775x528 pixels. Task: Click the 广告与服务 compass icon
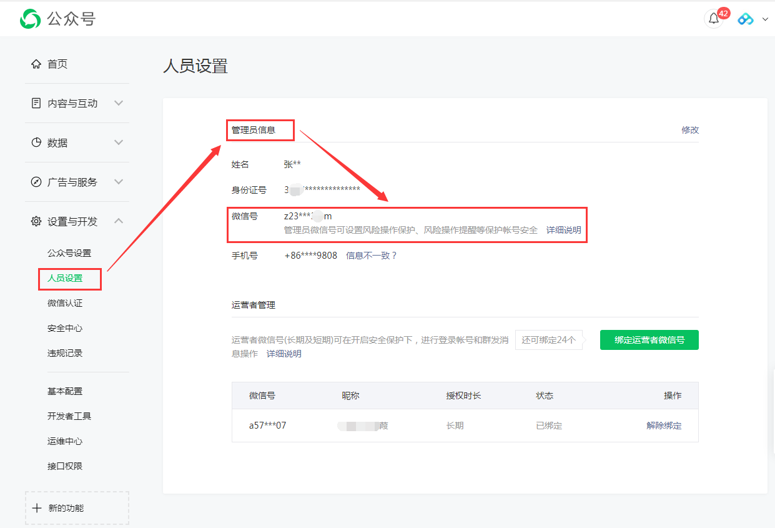pos(36,182)
